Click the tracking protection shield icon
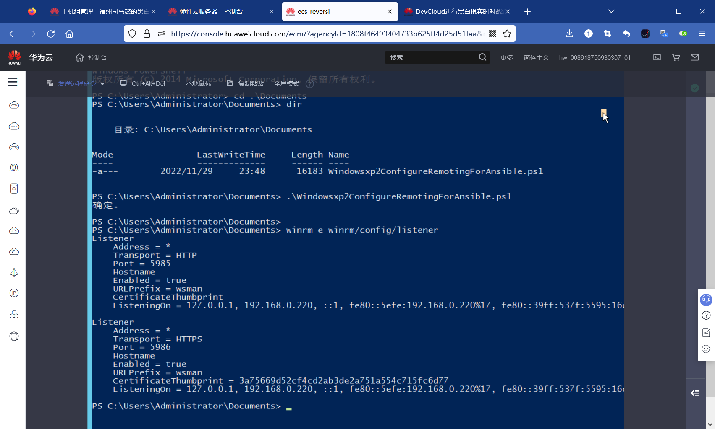This screenshot has width=715, height=429. [132, 34]
